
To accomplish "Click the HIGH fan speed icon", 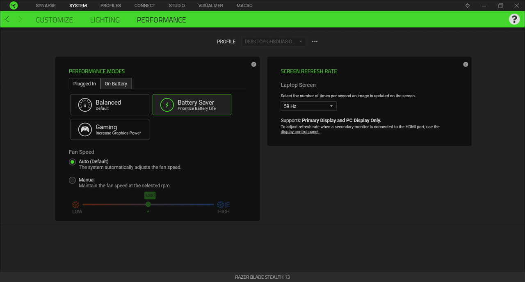I will click(x=223, y=204).
